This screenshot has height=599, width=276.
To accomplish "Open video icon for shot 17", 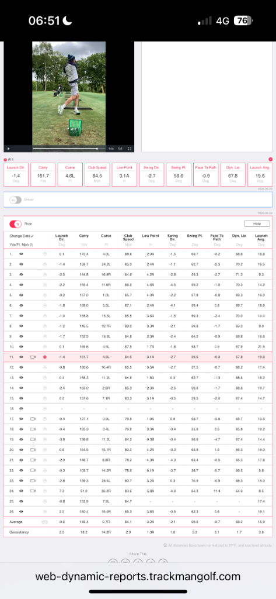I will pos(33,419).
